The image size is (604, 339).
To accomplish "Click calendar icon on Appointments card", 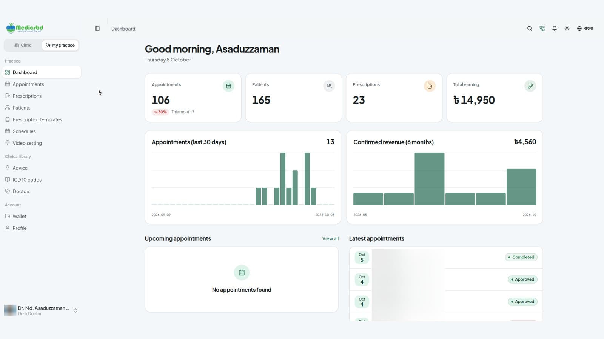I will [x=228, y=86].
